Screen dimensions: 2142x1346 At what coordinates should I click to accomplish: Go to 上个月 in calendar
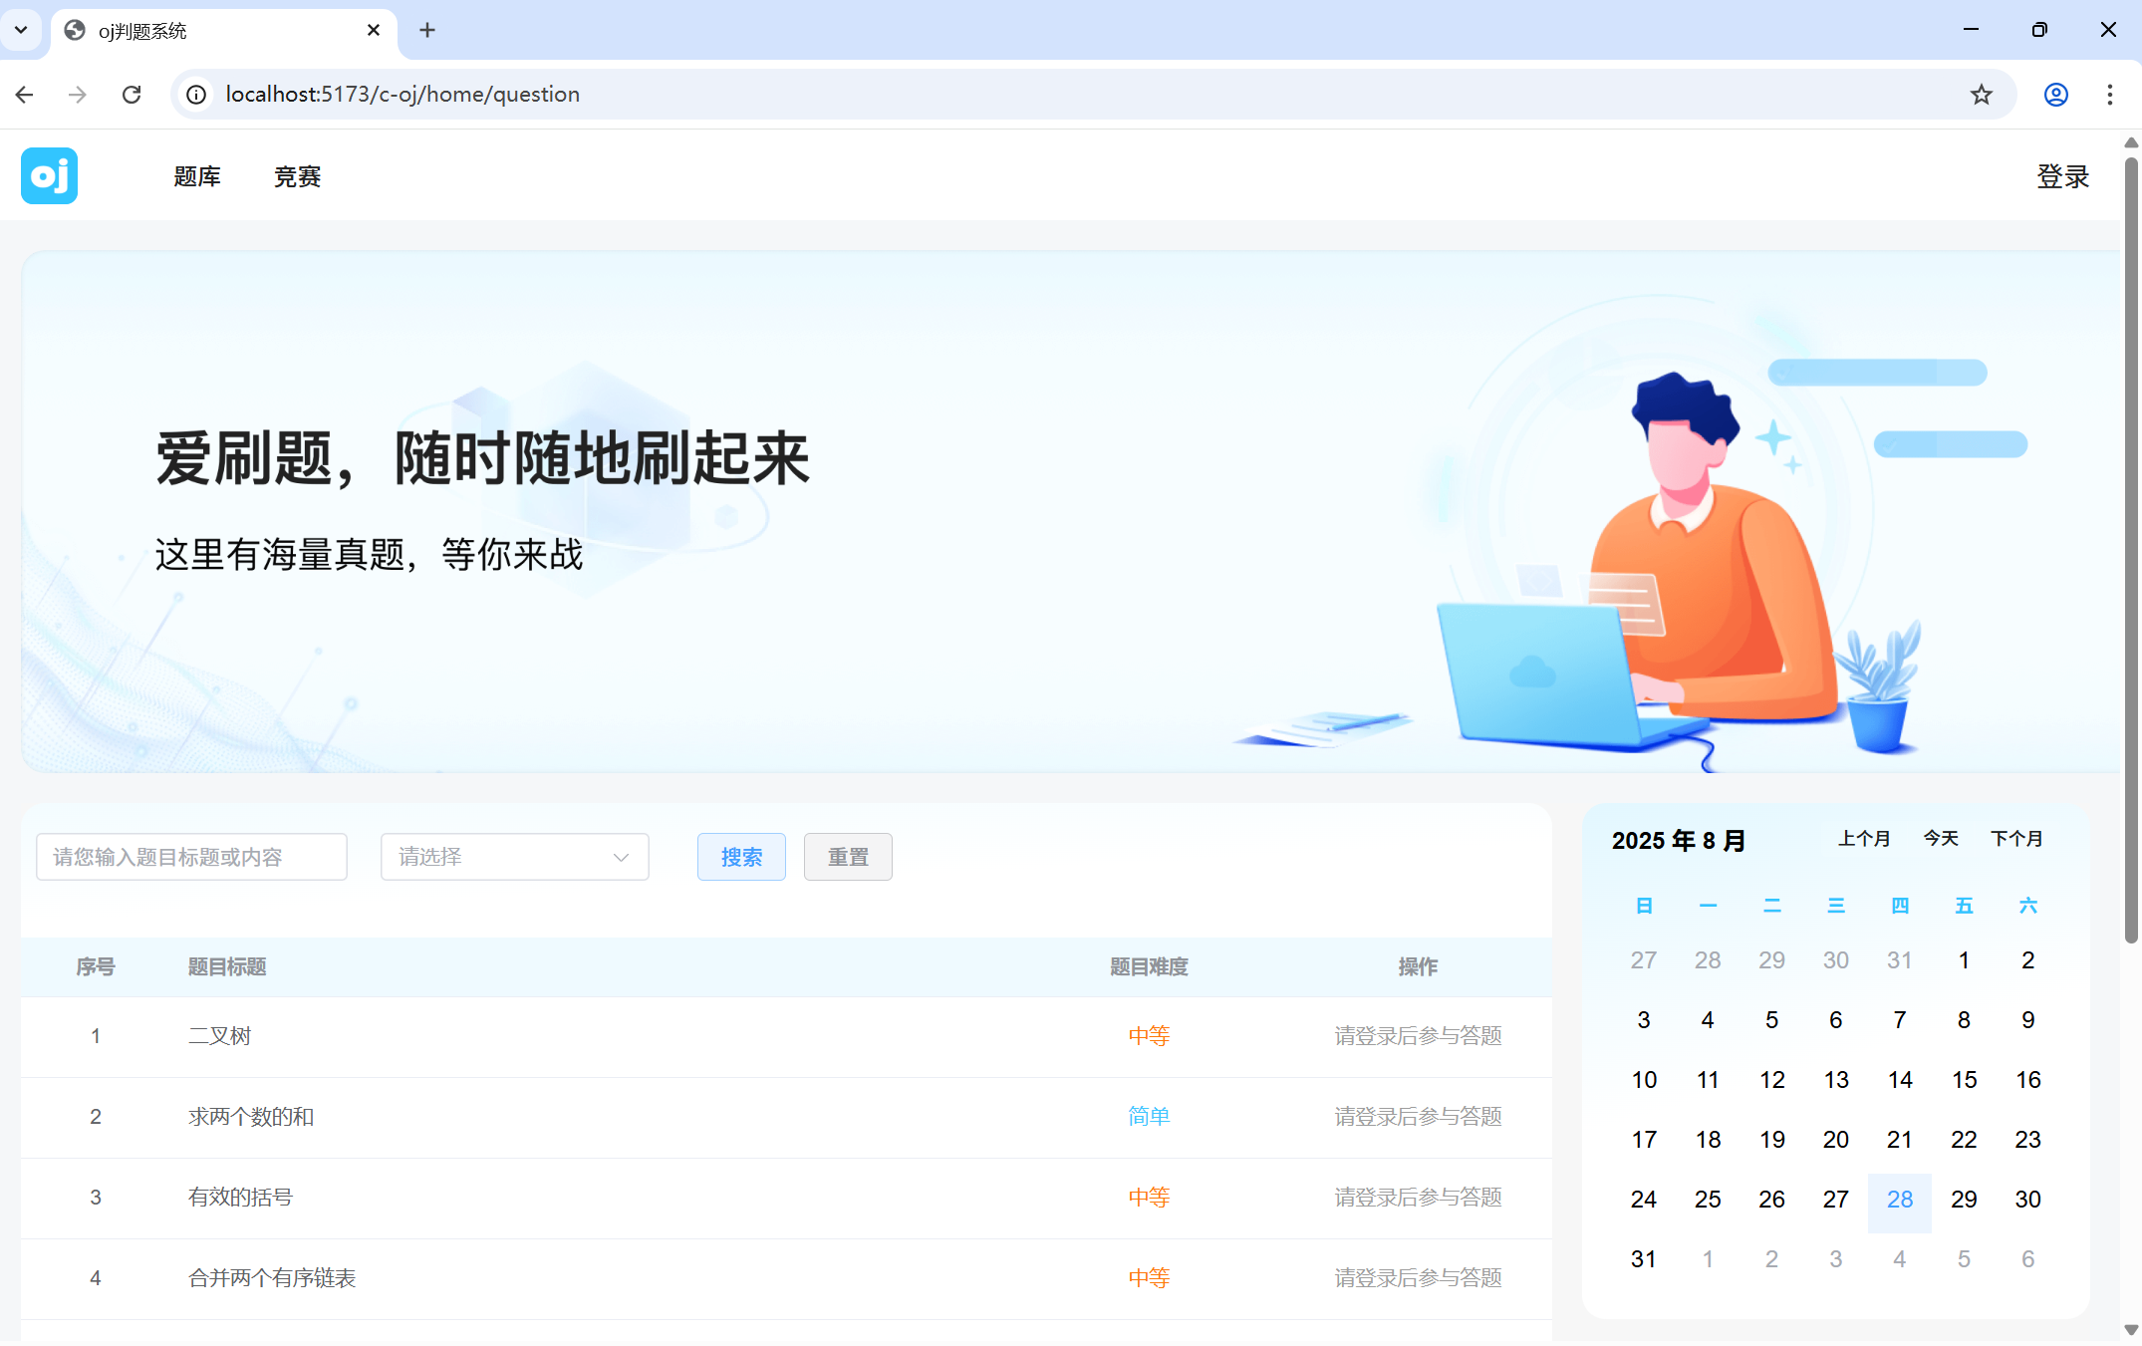(1863, 839)
